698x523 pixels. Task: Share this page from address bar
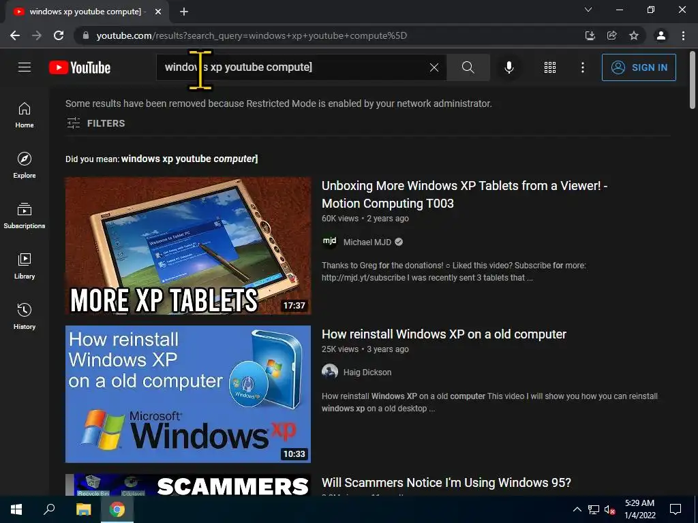pyautogui.click(x=612, y=35)
